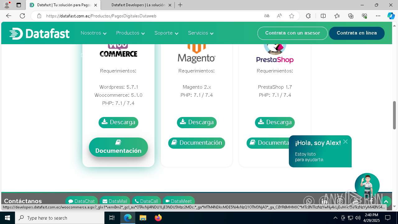Open the volume control tray icon

click(x=358, y=218)
